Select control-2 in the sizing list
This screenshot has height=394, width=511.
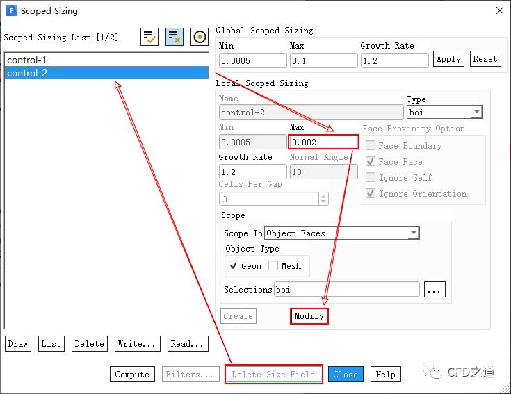coord(106,73)
